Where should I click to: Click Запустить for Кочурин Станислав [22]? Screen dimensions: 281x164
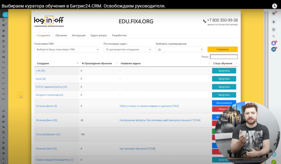(224, 95)
